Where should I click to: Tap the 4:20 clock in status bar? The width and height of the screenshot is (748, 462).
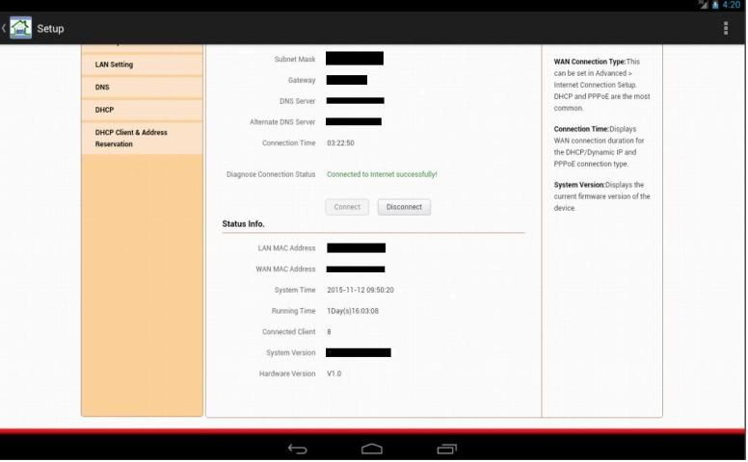[x=733, y=5]
